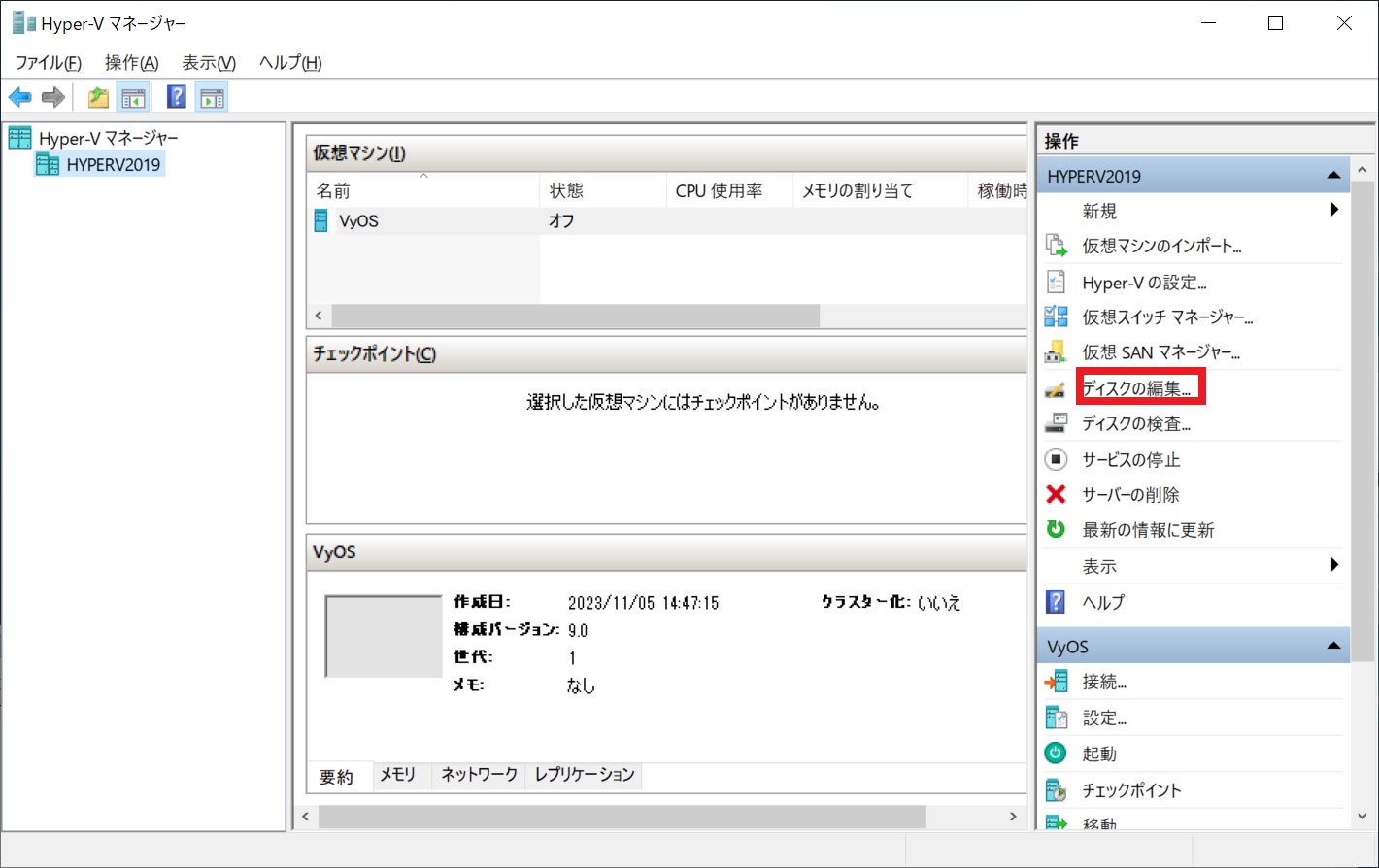The image size is (1379, 868).
Task: Switch to the レプリケーション tab
Action: (585, 775)
